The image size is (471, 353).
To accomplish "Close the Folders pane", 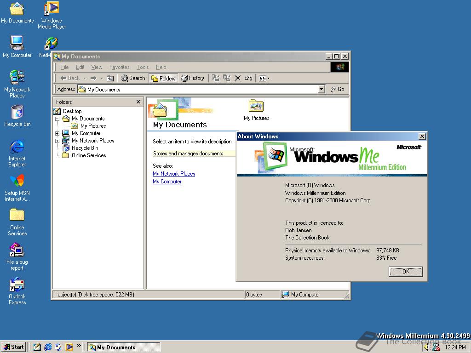I will coord(138,102).
